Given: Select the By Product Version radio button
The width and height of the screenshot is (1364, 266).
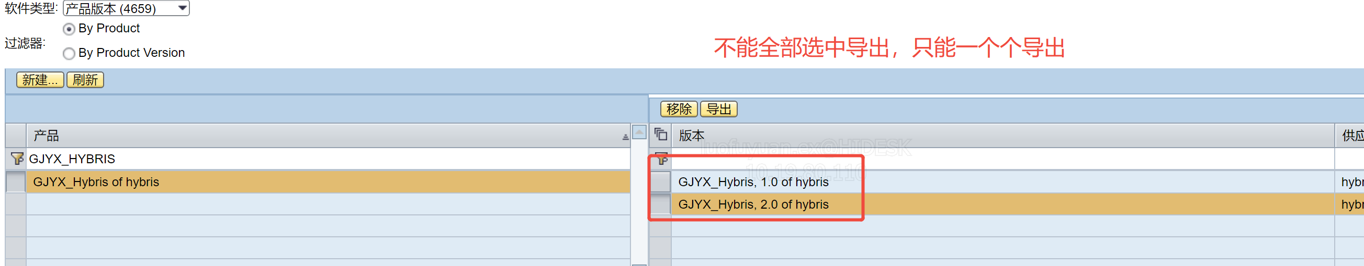Looking at the screenshot, I should click(69, 53).
